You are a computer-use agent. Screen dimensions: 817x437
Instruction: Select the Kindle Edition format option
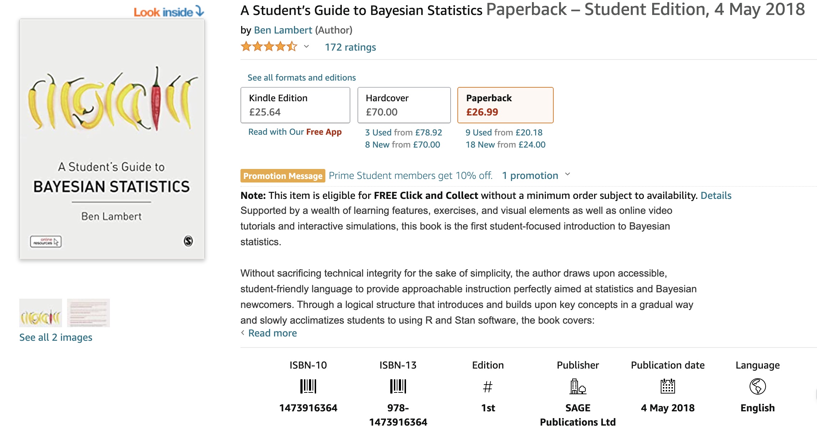coord(295,105)
